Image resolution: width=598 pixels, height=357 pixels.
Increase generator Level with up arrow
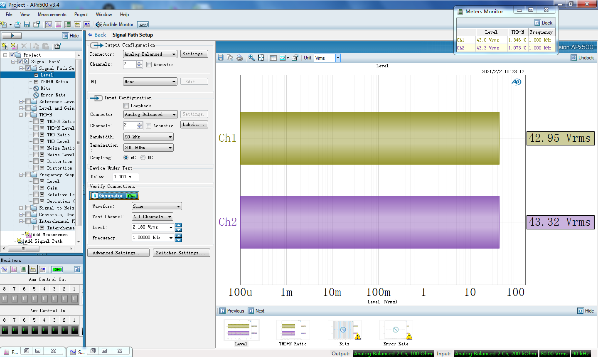[x=179, y=225]
